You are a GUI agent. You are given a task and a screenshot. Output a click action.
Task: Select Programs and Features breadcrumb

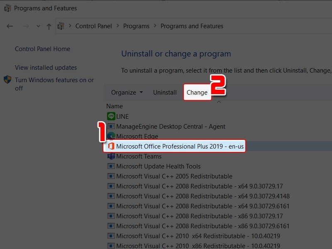point(192,26)
